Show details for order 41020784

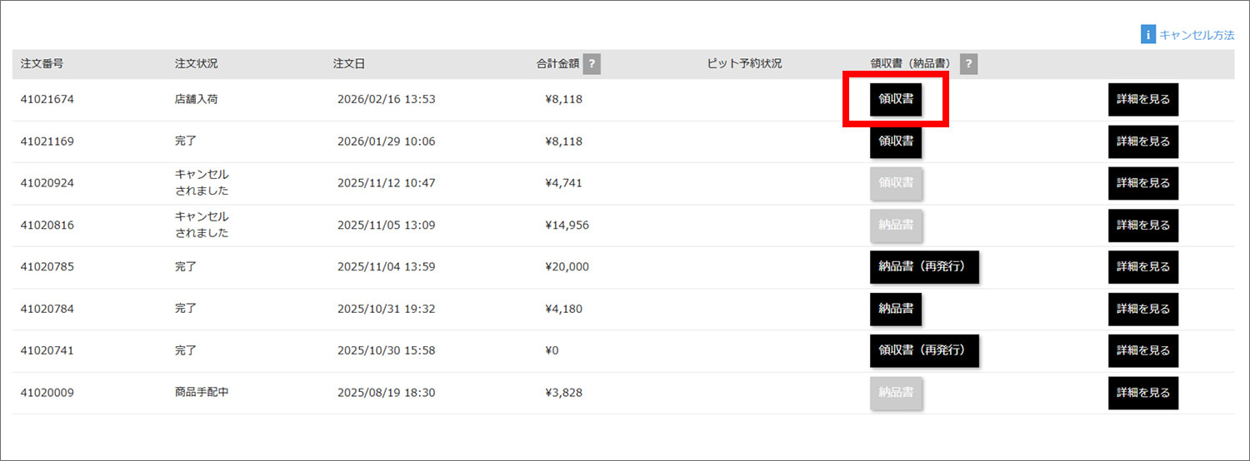tap(1142, 309)
